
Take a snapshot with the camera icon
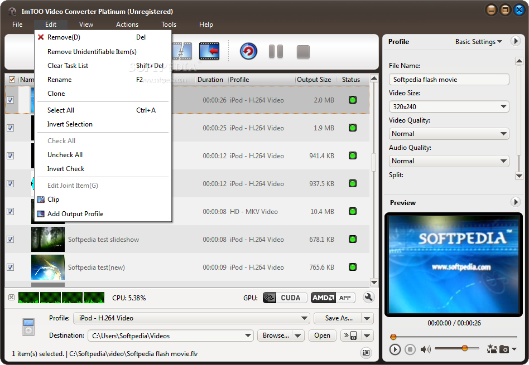pos(504,349)
